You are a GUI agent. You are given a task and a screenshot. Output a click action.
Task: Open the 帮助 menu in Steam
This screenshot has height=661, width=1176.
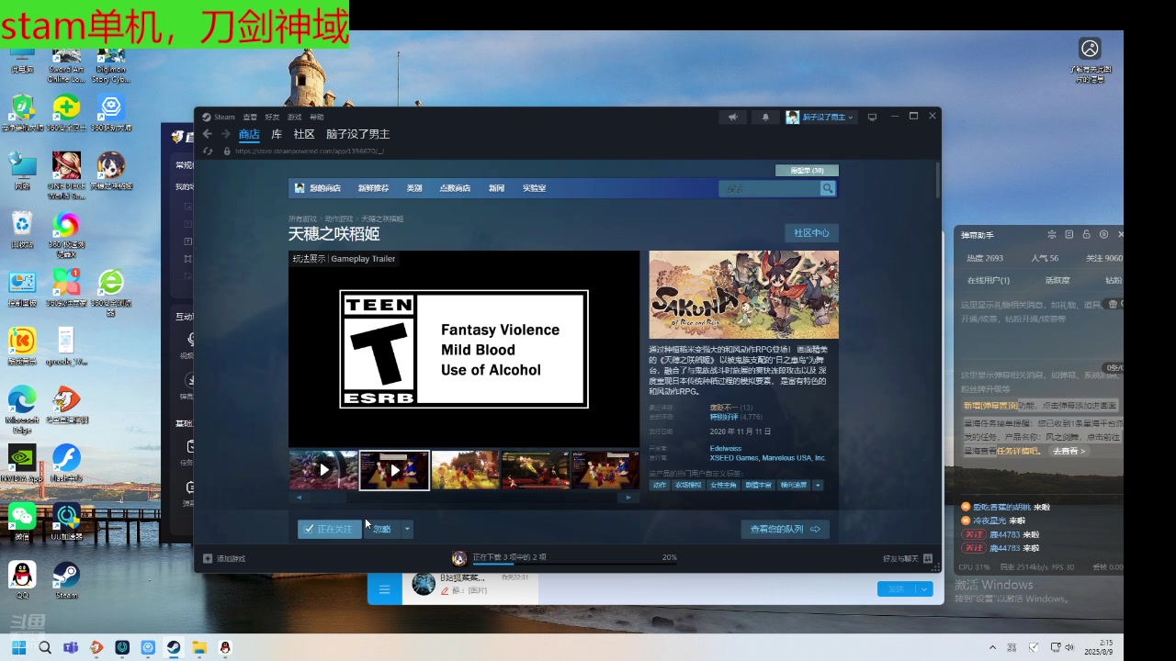(317, 117)
